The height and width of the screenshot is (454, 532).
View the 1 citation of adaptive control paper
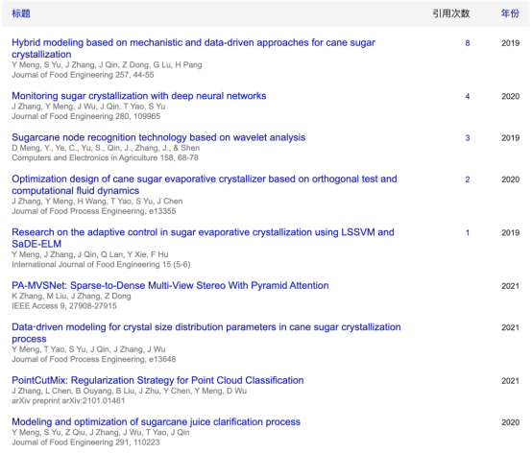coord(468,232)
